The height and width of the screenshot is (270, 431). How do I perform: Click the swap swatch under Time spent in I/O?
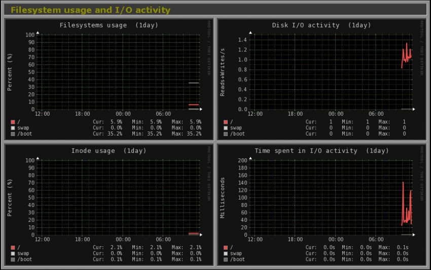pyautogui.click(x=226, y=253)
